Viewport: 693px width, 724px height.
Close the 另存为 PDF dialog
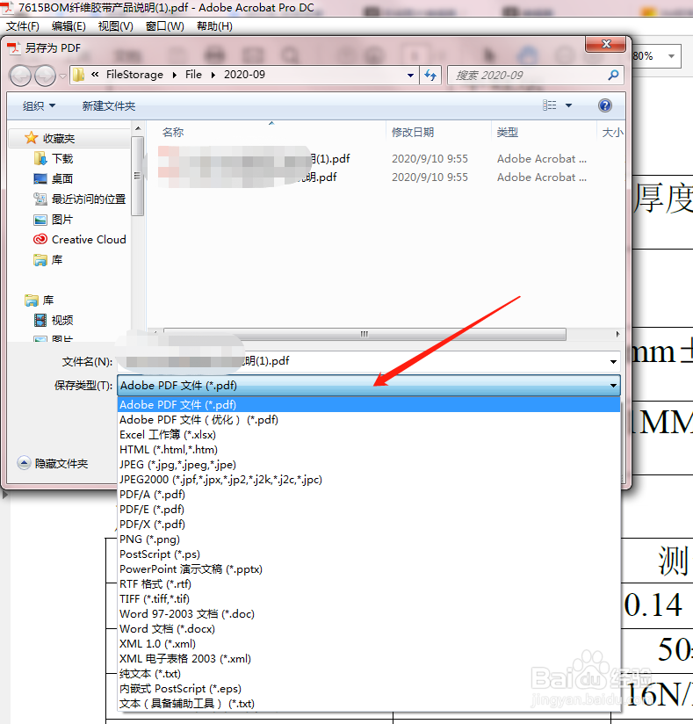tap(606, 44)
